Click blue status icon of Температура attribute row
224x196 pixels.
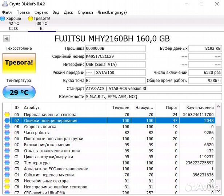(x=7, y=163)
